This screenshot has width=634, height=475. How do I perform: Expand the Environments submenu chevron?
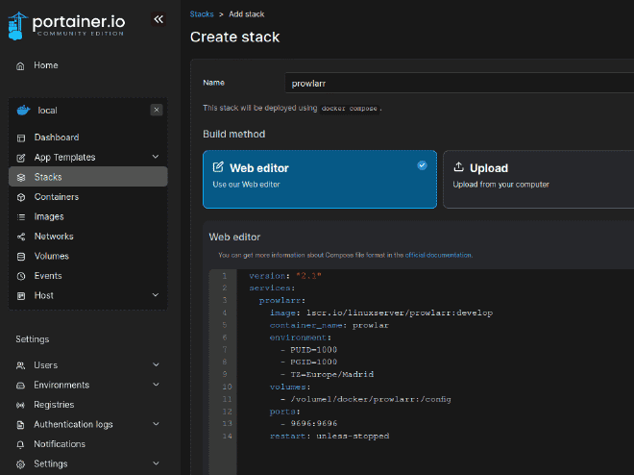click(156, 385)
